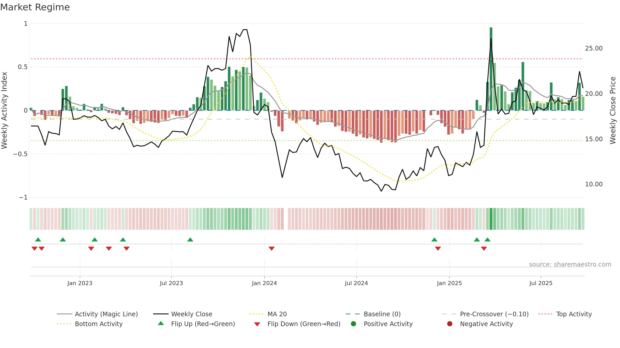Toggle Pre-Crossover (−0.10) legend entry
This screenshot has height=348, width=620.
click(x=485, y=314)
